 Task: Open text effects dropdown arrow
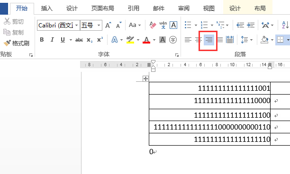(x=121, y=40)
